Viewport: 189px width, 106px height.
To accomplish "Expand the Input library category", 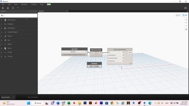I will tap(1, 36).
